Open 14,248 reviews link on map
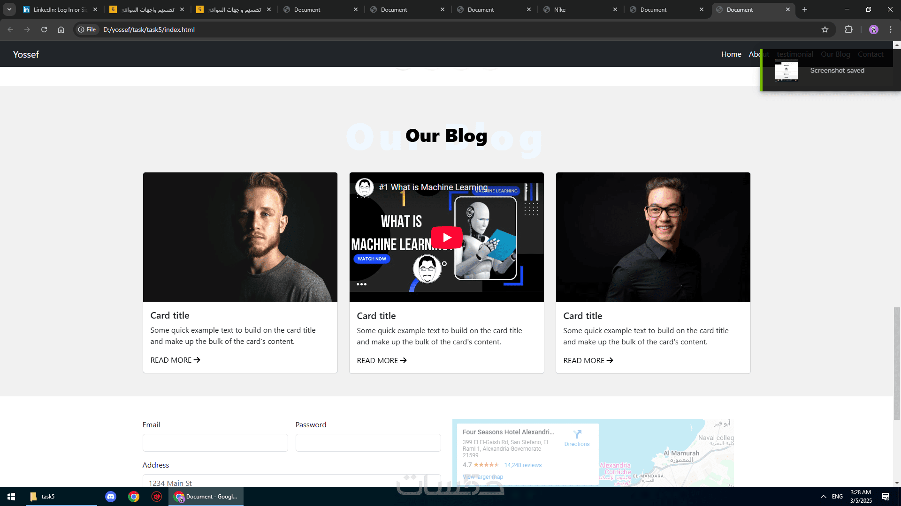Viewport: 901px width, 506px height. click(523, 465)
